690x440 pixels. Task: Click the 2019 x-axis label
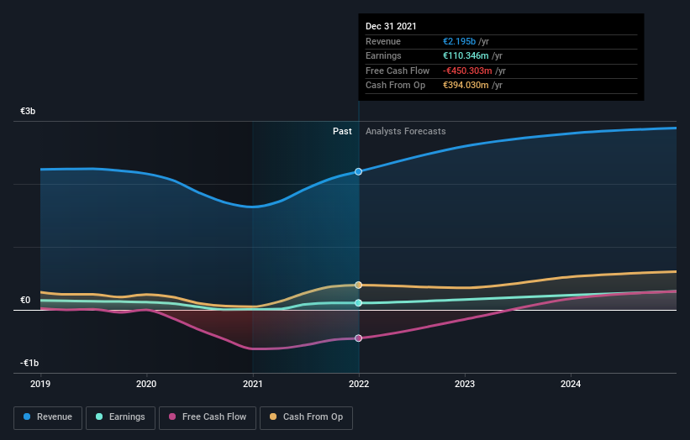[x=40, y=385]
